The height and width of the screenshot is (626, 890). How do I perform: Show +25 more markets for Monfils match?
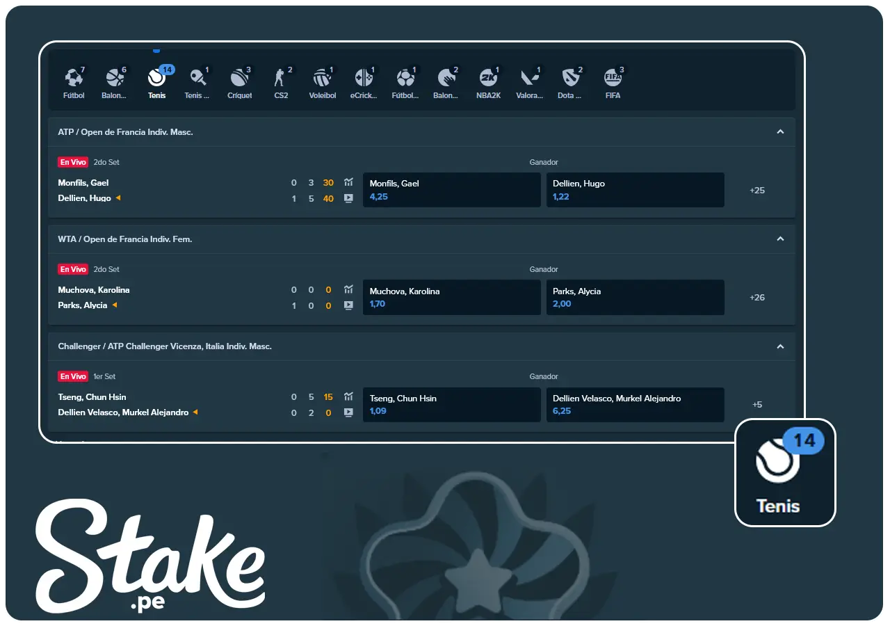point(757,190)
